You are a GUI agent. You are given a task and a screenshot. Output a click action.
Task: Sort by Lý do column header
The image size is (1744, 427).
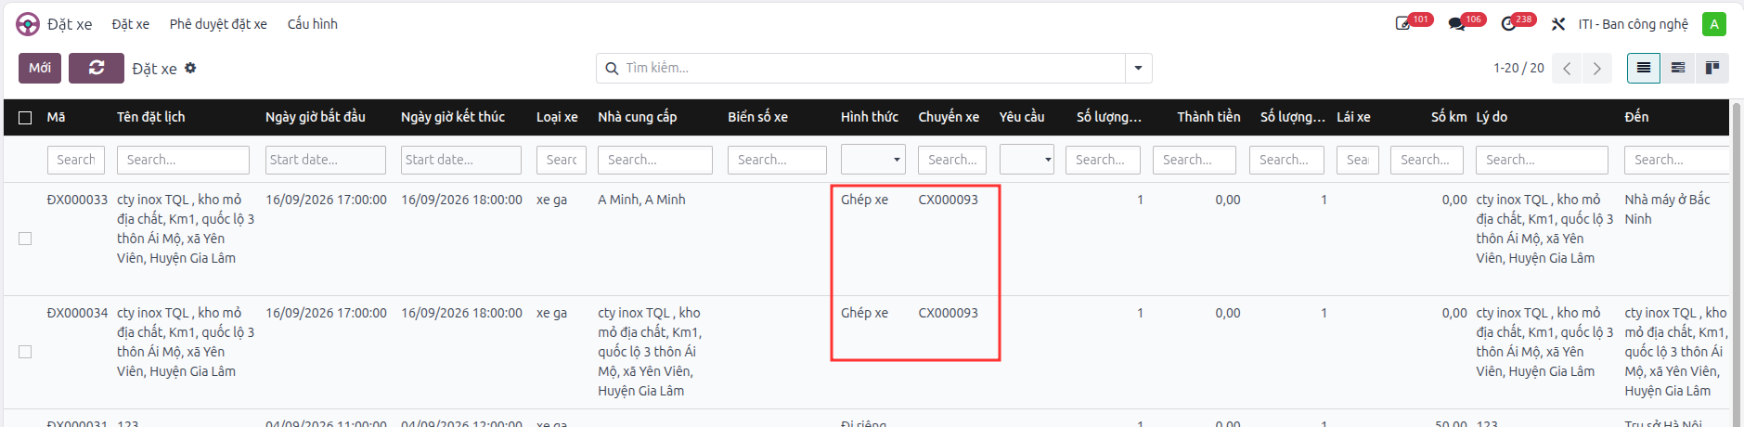point(1492,117)
